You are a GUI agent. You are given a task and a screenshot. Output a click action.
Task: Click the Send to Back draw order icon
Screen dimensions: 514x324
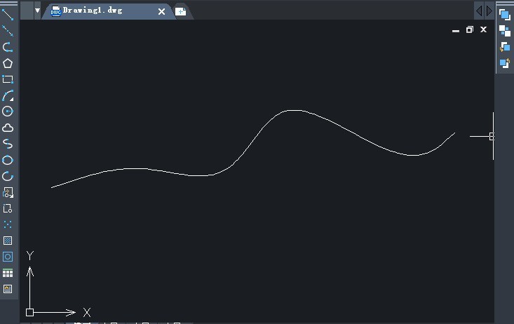tap(504, 31)
